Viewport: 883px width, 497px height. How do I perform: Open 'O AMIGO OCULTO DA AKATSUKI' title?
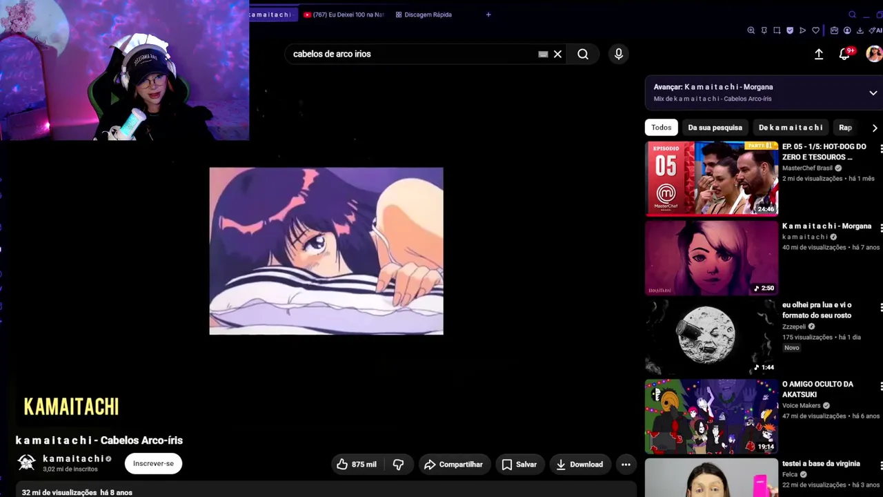(817, 389)
